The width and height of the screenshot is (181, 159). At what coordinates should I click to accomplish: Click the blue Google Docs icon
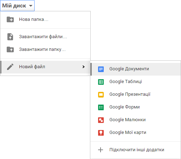pos(101,69)
